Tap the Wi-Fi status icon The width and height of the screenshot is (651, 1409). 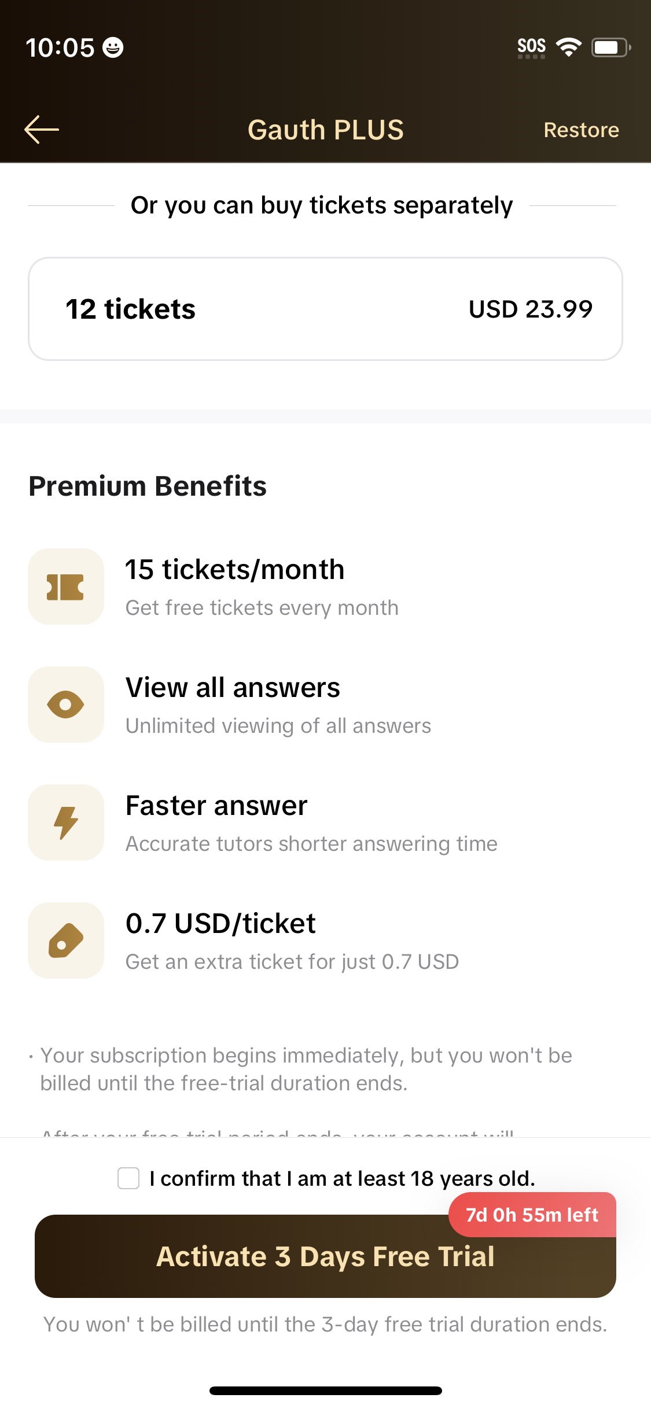tap(568, 47)
